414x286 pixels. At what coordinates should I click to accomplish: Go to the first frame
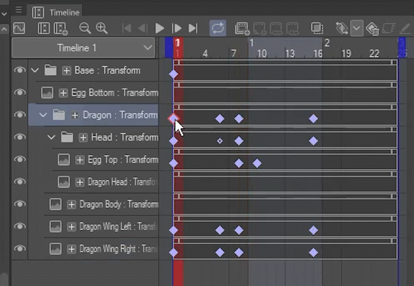[127, 28]
